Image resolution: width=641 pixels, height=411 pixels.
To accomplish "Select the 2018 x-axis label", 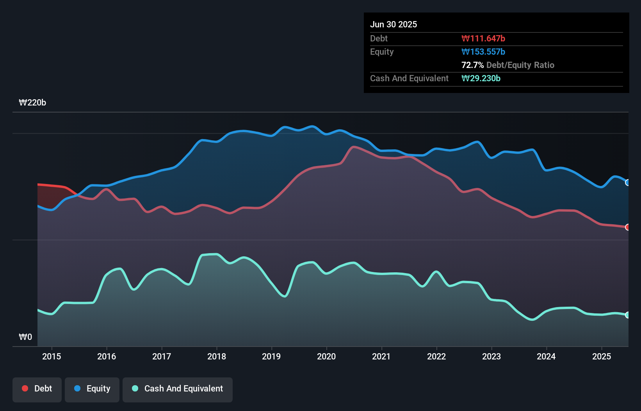I will [217, 356].
